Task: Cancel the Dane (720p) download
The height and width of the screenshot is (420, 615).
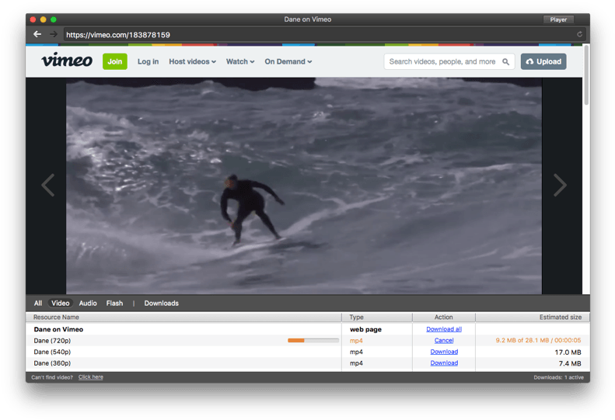Action: pos(444,341)
